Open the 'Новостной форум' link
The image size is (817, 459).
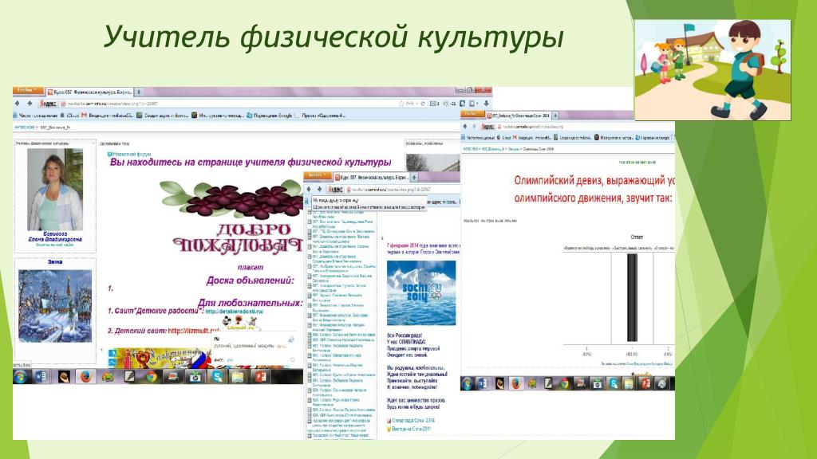tap(129, 154)
